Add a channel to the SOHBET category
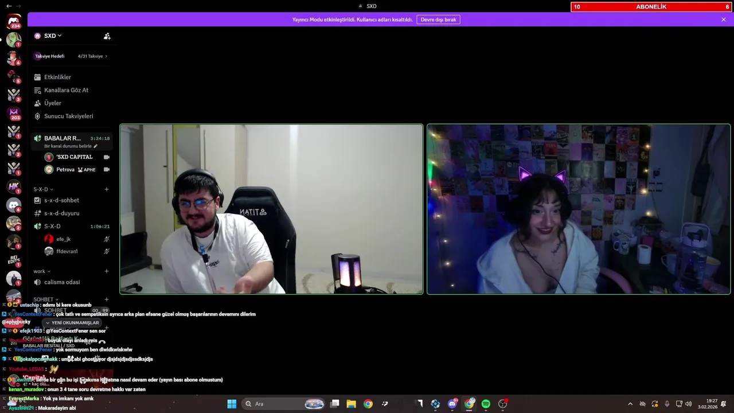Screen dimensions: 734x413 point(106,299)
